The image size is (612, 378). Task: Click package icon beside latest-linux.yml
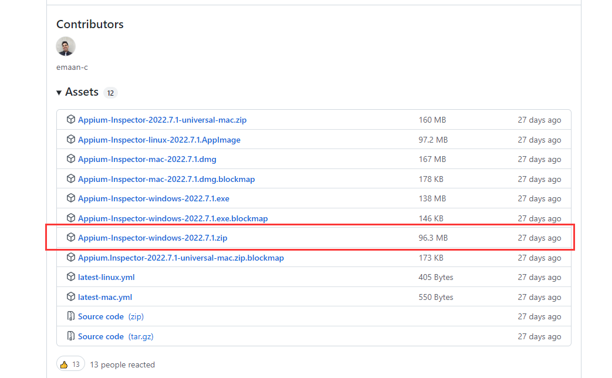(x=70, y=277)
